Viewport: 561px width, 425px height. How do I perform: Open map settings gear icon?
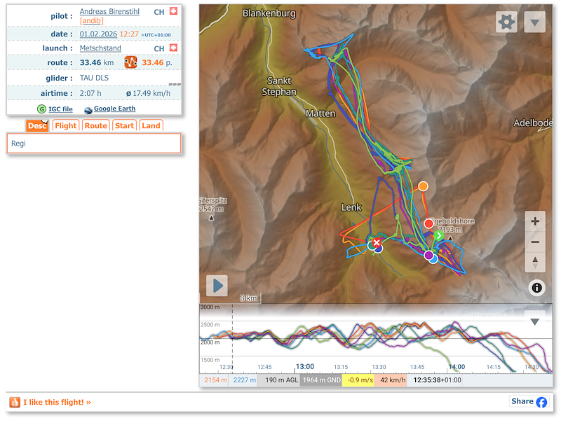506,22
